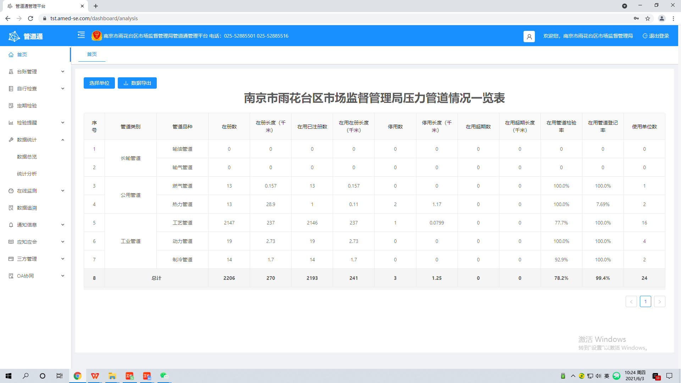Click the 首页 home icon in sidebar
Viewport: 681px width, 383px height.
coord(11,55)
